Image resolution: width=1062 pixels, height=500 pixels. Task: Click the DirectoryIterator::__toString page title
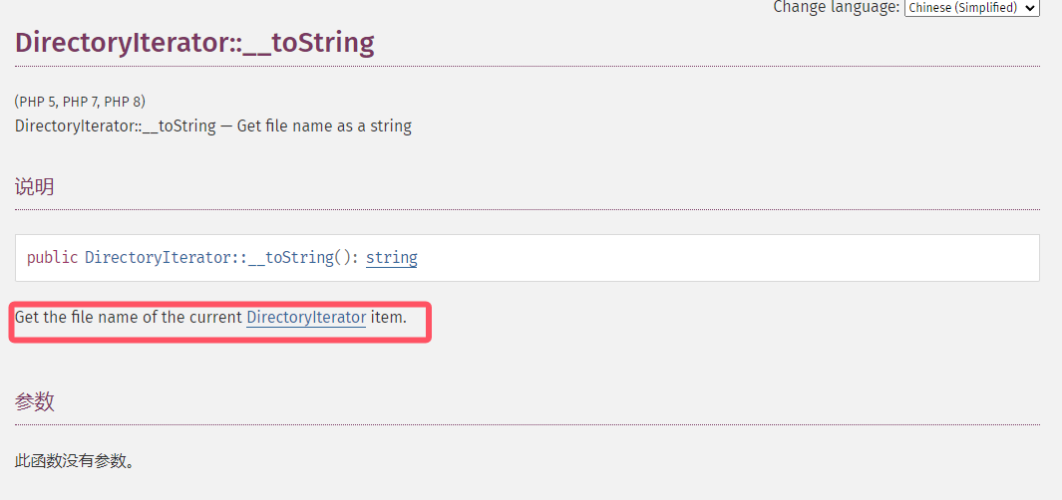194,43
